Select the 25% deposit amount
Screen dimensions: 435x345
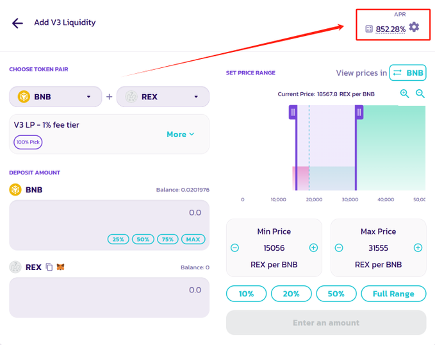pos(119,239)
